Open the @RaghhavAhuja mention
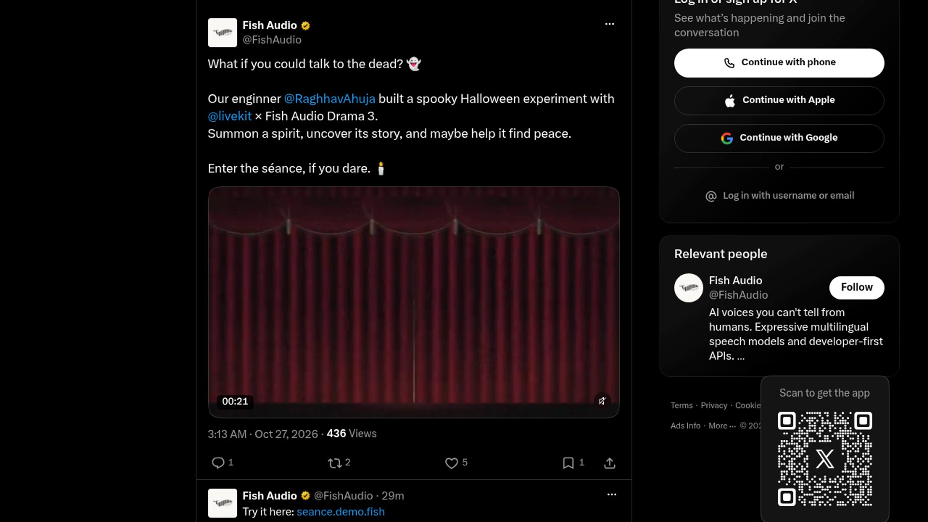 click(x=330, y=99)
